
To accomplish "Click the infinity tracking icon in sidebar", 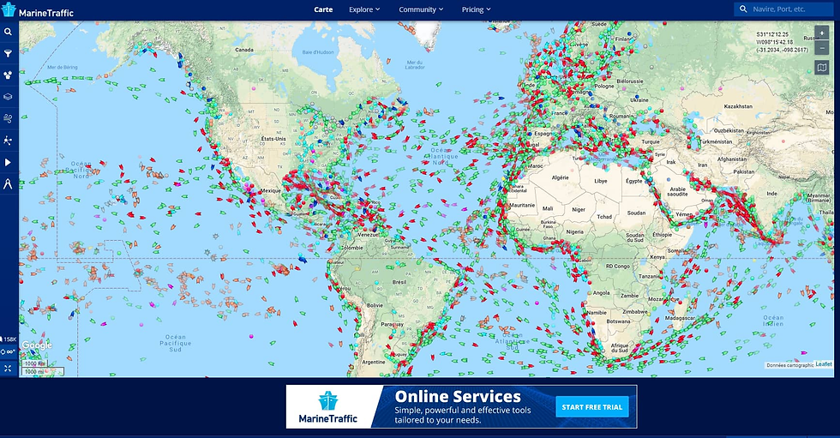I will pyautogui.click(x=8, y=351).
